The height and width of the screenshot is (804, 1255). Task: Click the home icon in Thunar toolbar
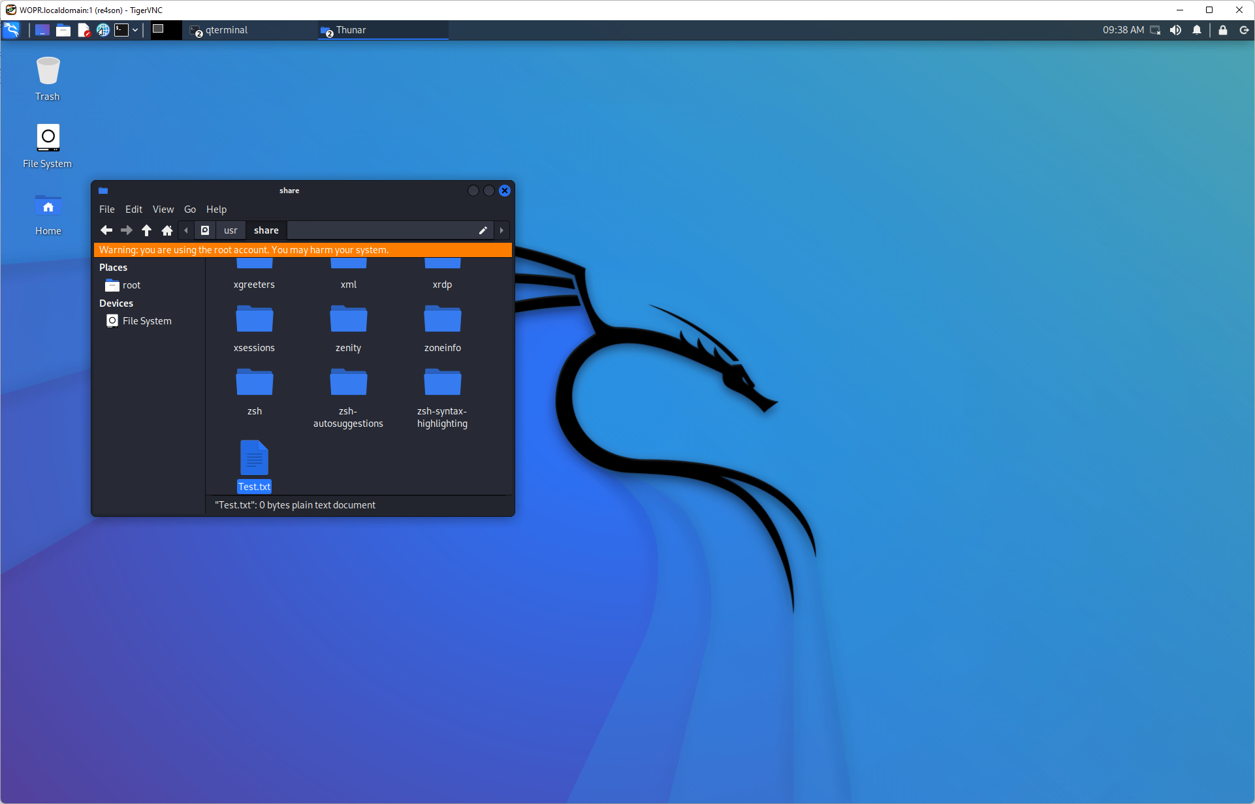point(167,230)
